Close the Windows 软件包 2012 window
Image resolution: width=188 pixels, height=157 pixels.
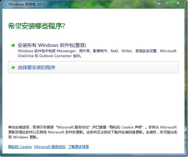(x=178, y=3)
